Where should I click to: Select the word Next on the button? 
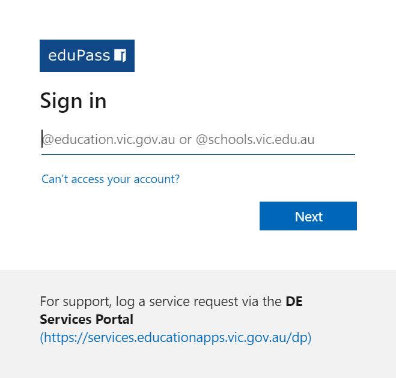(309, 217)
